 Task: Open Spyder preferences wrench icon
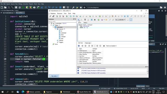coord(73,8)
